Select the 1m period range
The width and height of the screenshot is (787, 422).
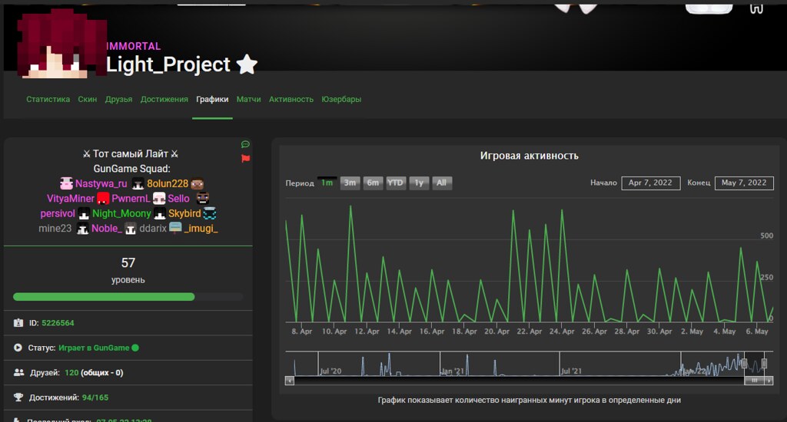(x=327, y=183)
